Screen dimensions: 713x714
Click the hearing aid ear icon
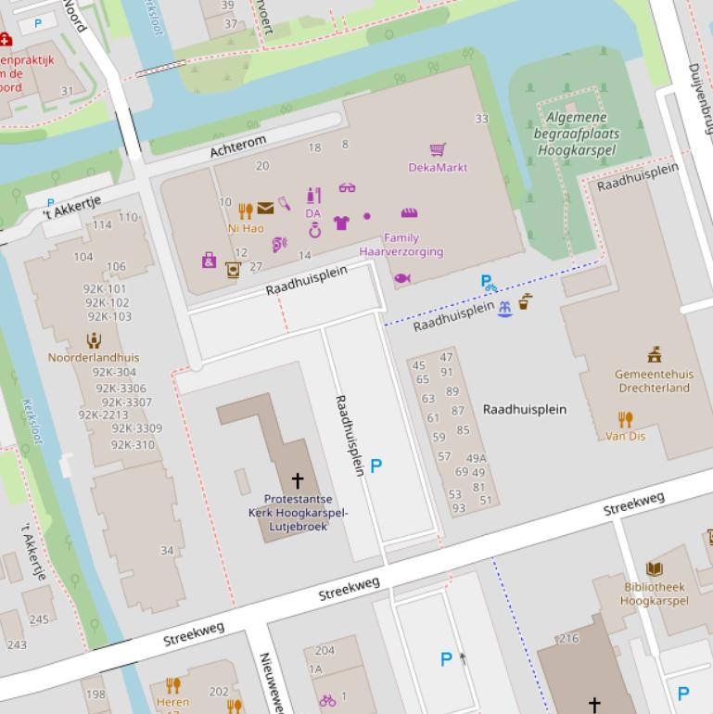click(279, 245)
